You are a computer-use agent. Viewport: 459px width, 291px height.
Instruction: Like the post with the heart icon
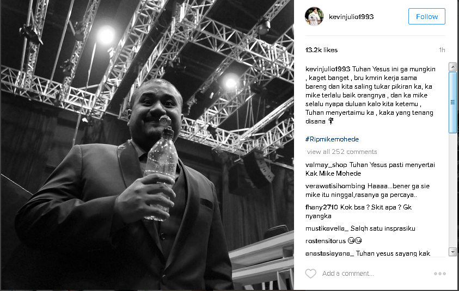click(310, 274)
